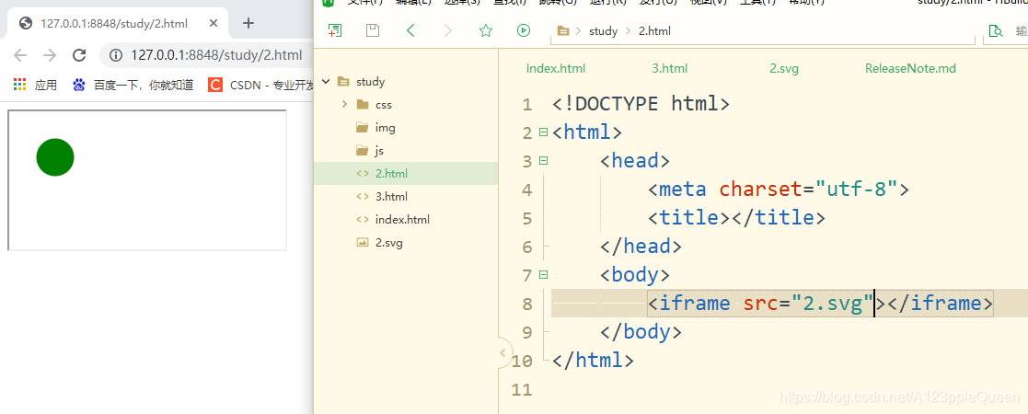This screenshot has height=414, width=1028.
Task: Switch to the 3.html editor tab
Action: coord(670,68)
